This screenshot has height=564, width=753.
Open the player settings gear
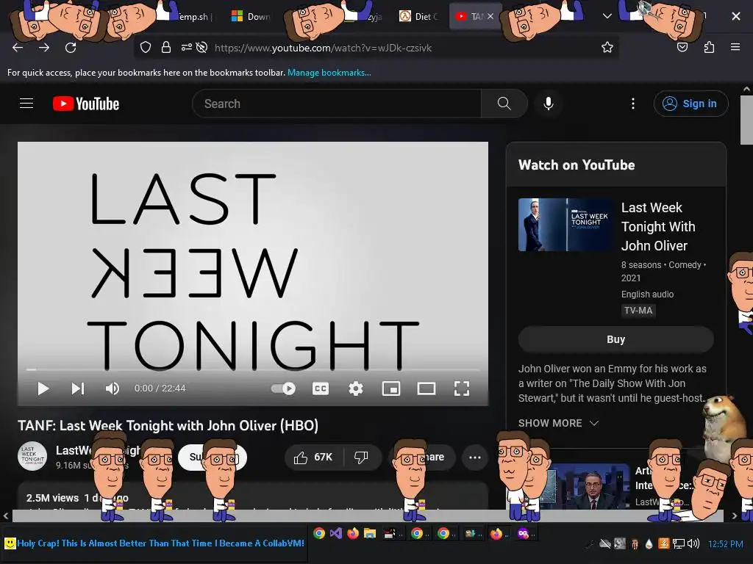coord(355,388)
